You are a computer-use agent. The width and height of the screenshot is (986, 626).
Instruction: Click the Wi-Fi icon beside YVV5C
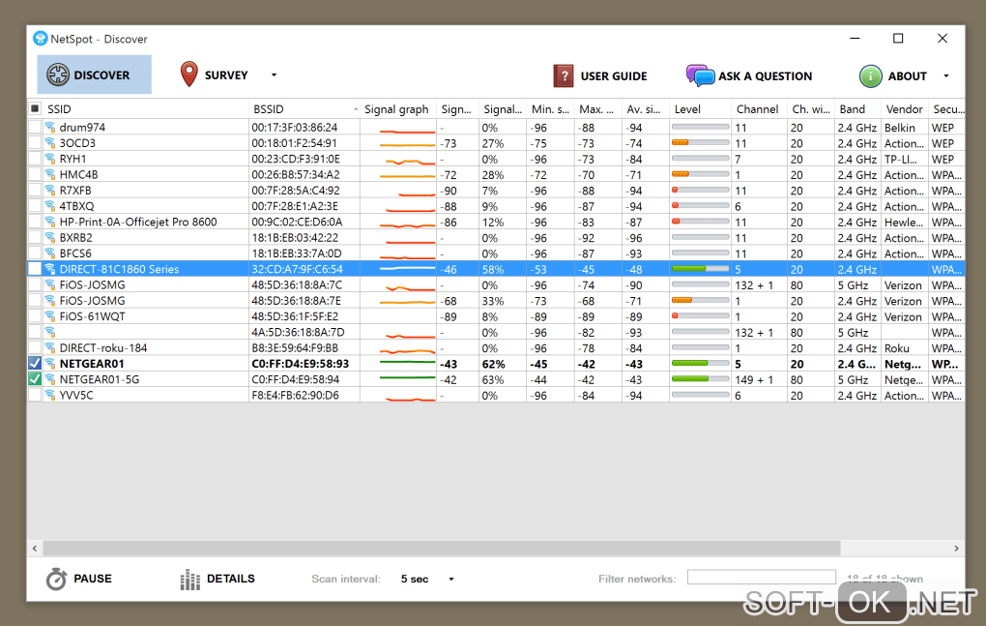pyautogui.click(x=50, y=395)
